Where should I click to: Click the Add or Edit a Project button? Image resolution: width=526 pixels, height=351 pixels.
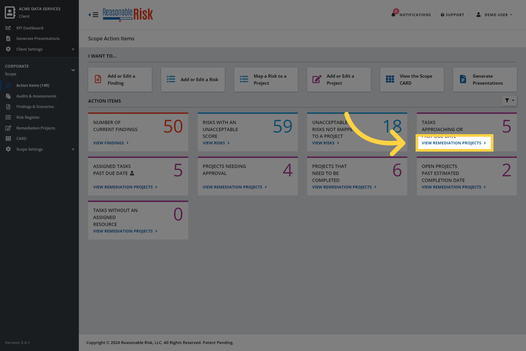339,80
